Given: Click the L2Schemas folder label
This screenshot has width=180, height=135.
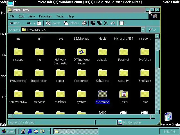Looking at the screenshot, I should (x=81, y=39).
